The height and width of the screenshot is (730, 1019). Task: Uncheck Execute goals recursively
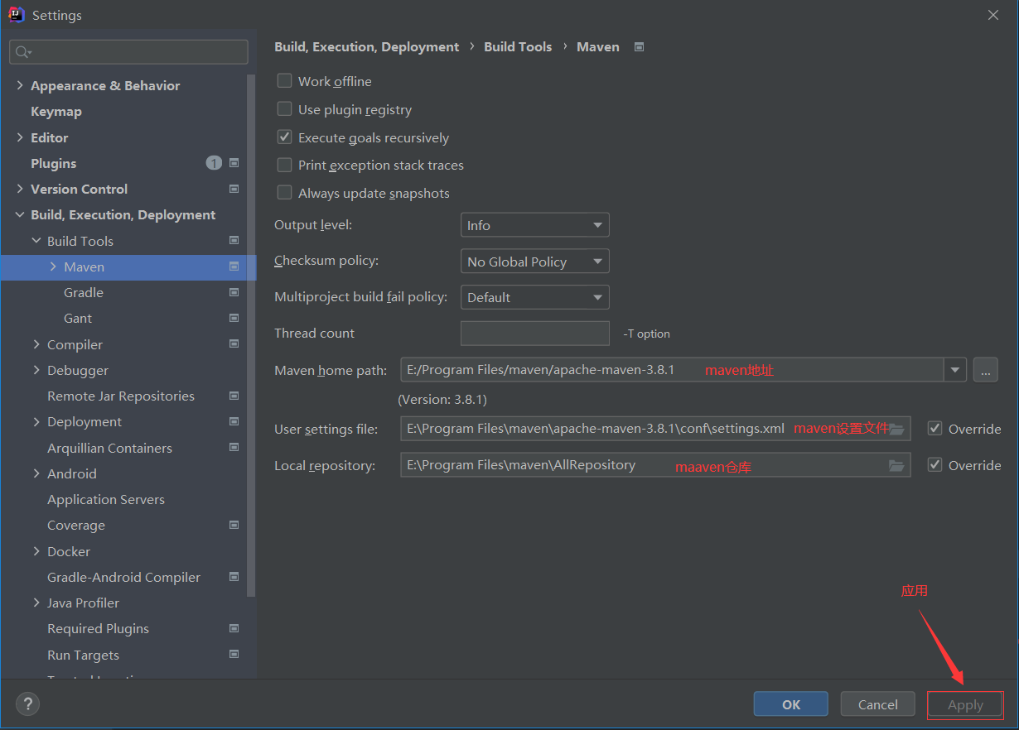(285, 137)
